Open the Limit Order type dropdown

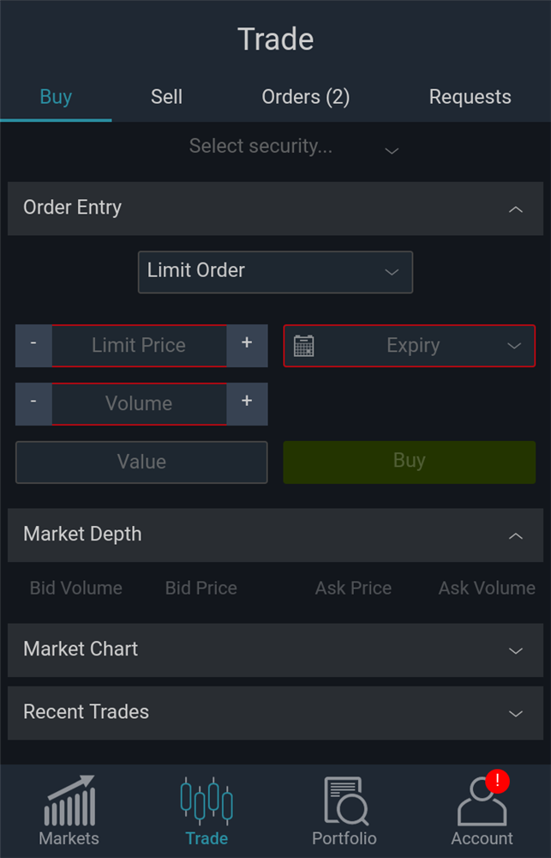tap(275, 271)
